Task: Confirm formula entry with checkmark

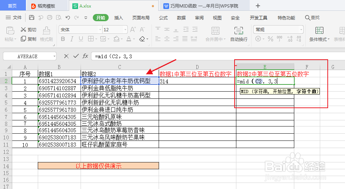Action: [x=76, y=56]
